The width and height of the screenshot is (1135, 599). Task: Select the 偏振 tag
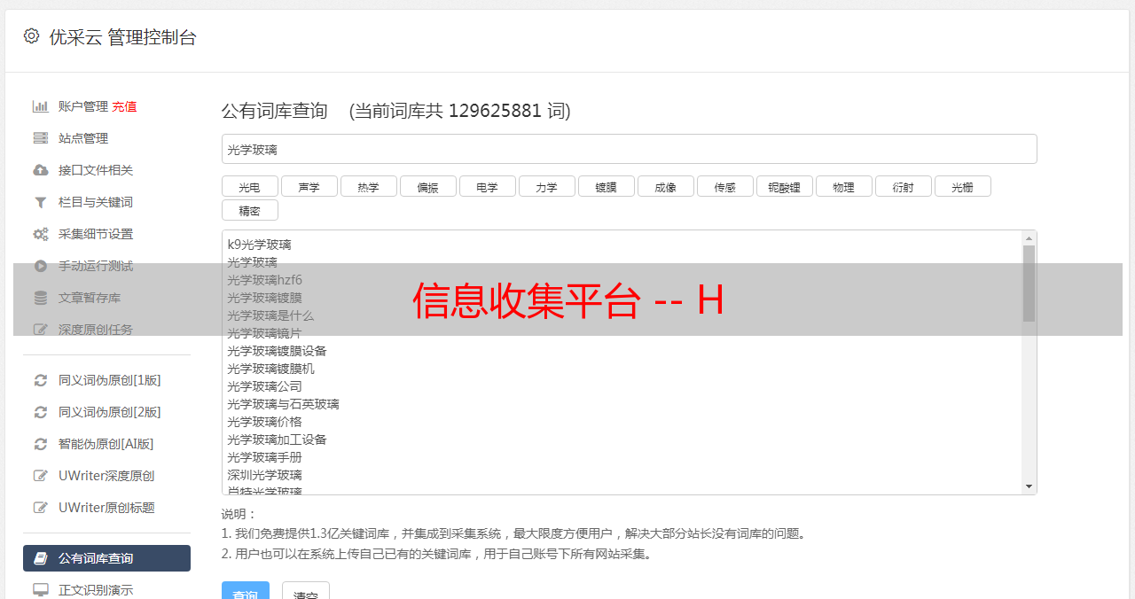pyautogui.click(x=427, y=186)
